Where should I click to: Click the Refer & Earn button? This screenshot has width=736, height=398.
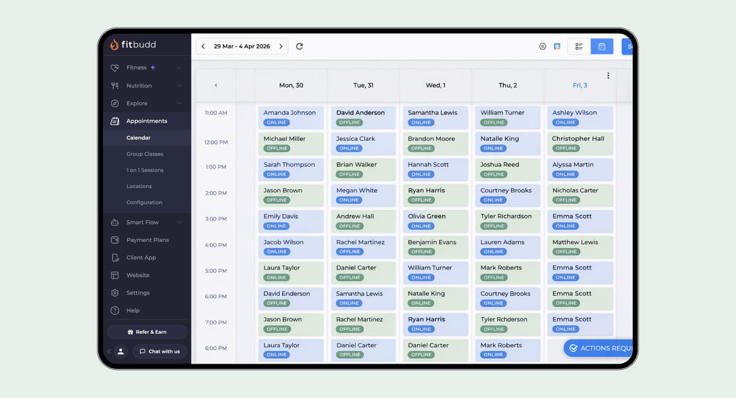click(x=147, y=332)
